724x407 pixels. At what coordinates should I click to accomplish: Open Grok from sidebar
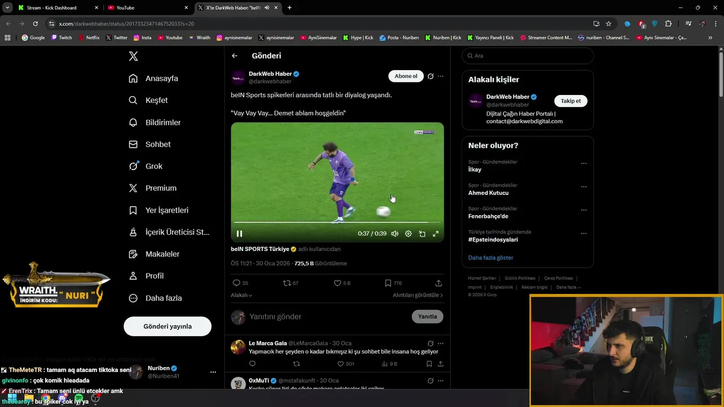click(x=145, y=166)
